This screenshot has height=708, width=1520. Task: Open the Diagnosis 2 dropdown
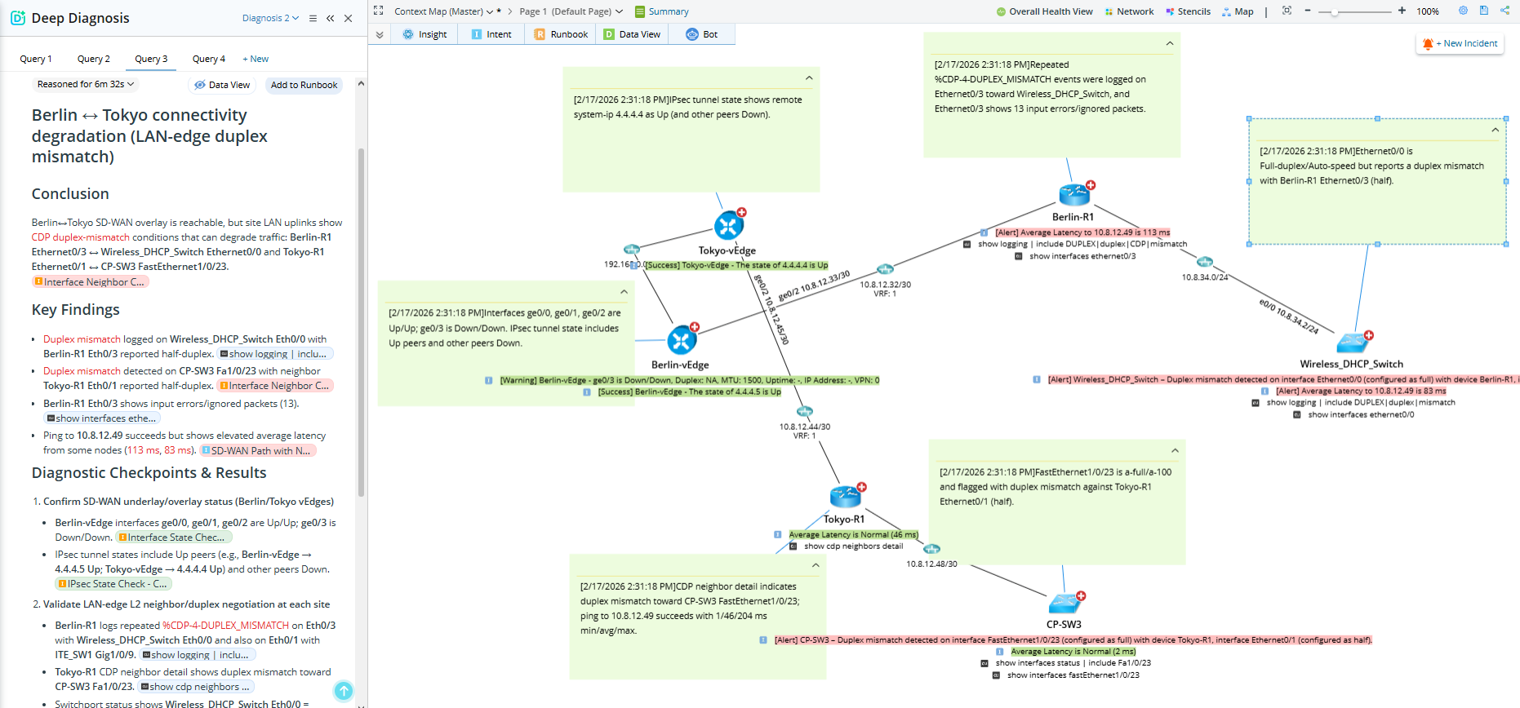270,18
